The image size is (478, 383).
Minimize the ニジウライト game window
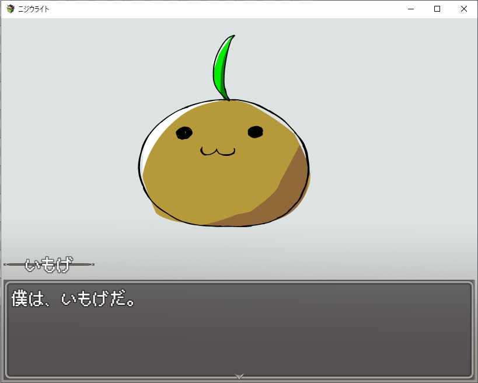click(x=411, y=9)
